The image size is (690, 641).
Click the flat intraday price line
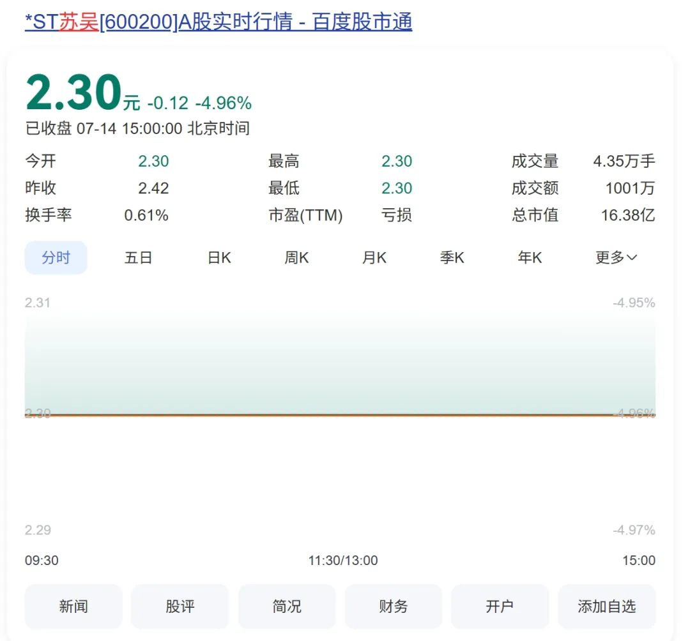tap(340, 415)
